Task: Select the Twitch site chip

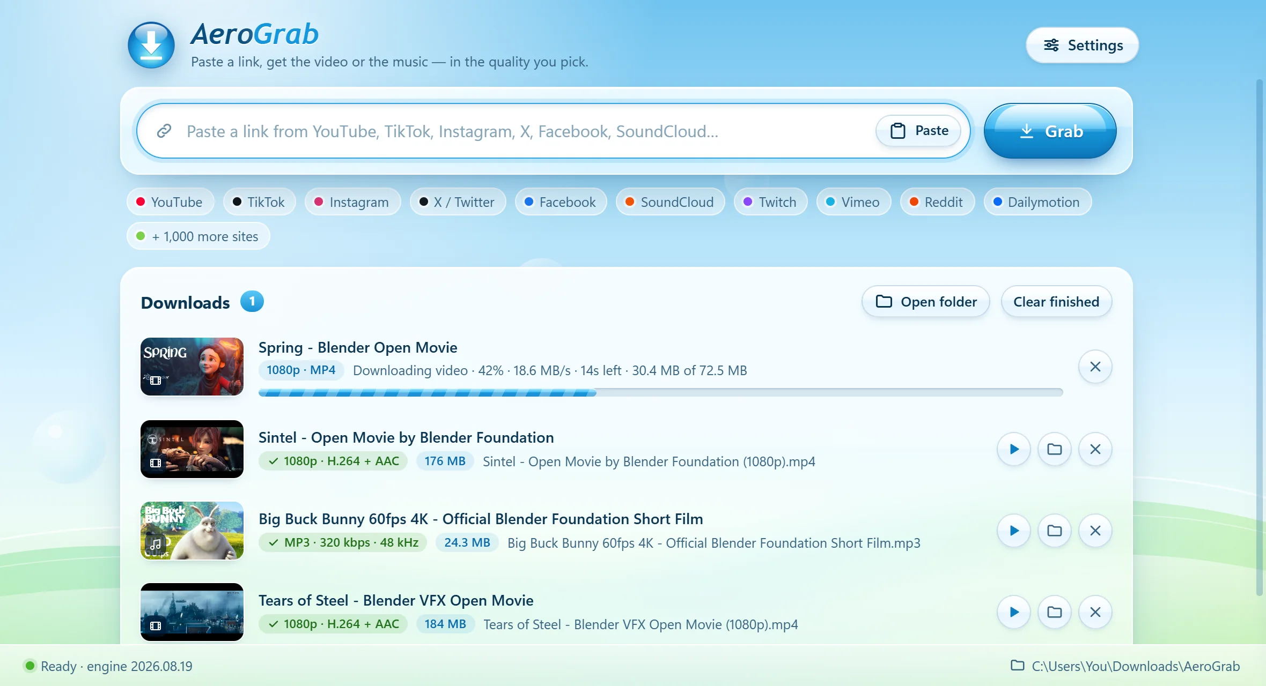Action: 770,202
